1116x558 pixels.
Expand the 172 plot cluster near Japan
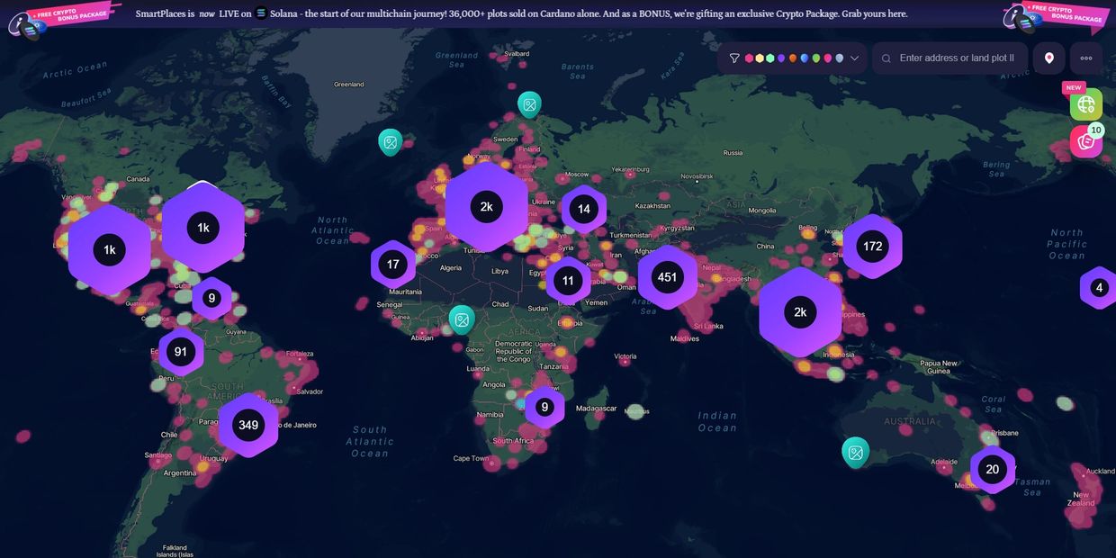(872, 246)
